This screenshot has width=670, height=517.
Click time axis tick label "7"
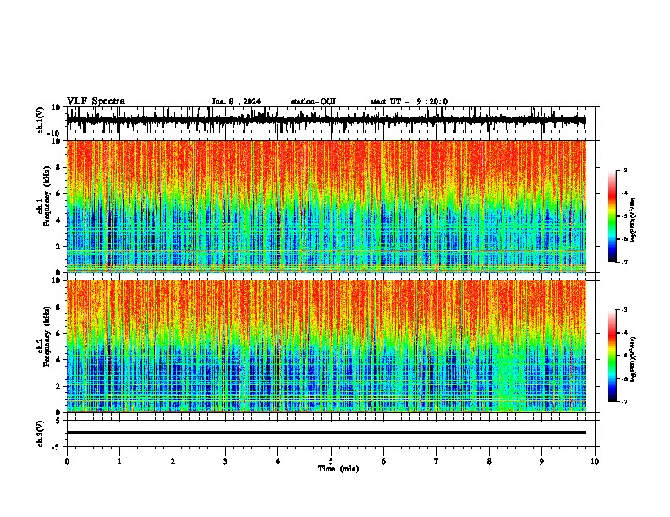(437, 461)
